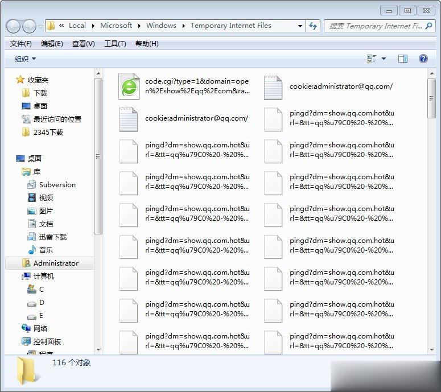
Task: Open 文档 library
Action: [x=40, y=224]
